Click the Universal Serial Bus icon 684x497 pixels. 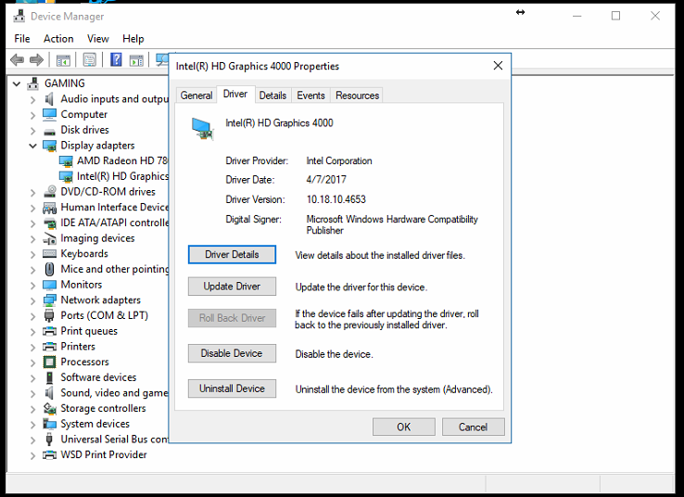point(49,439)
